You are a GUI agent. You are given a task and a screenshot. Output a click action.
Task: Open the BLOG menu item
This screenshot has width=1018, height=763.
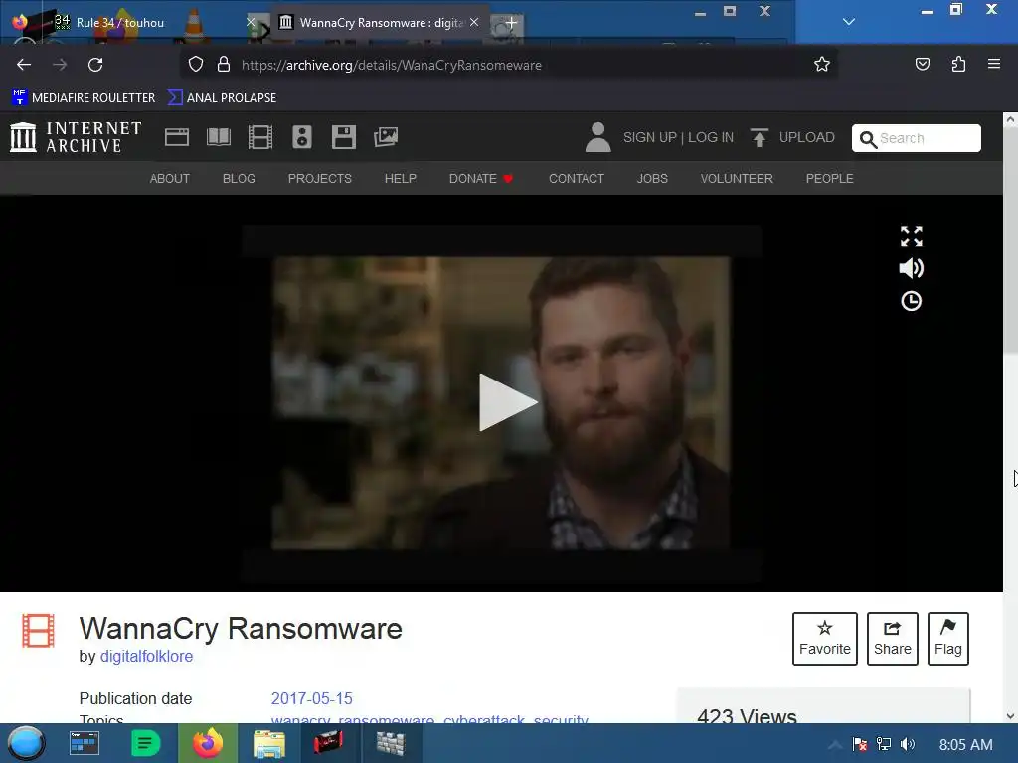[x=239, y=179]
